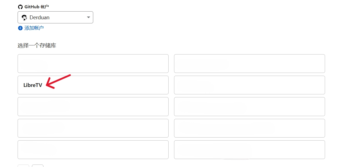Image resolution: width=341 pixels, height=167 pixels.
Task: Click the Derduan profile avatar
Action: point(24,17)
